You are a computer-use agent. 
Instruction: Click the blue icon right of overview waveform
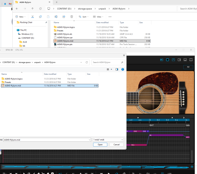(192, 167)
